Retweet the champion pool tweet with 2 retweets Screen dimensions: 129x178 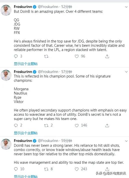click(46, 125)
